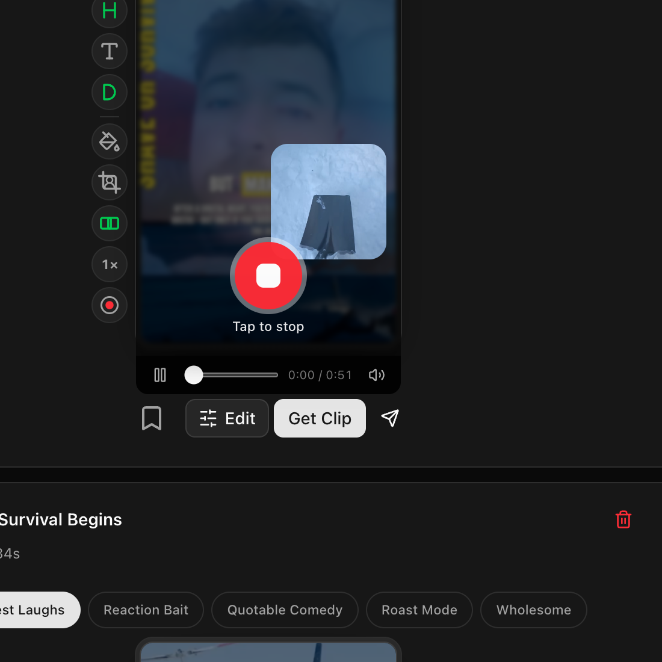Click the Survival Begins title
The image size is (662, 662).
coord(60,520)
